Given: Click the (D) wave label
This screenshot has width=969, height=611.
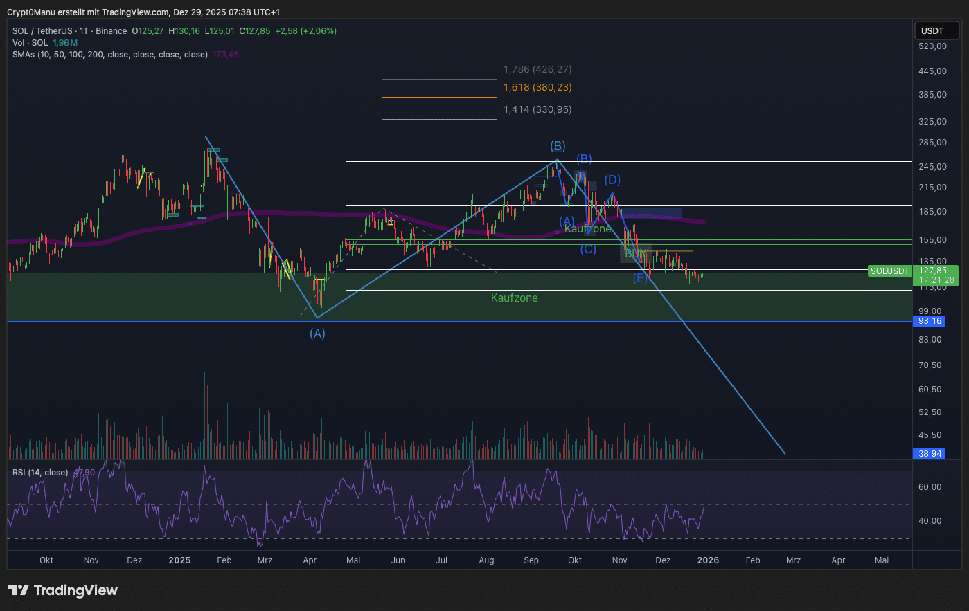Looking at the screenshot, I should point(612,180).
